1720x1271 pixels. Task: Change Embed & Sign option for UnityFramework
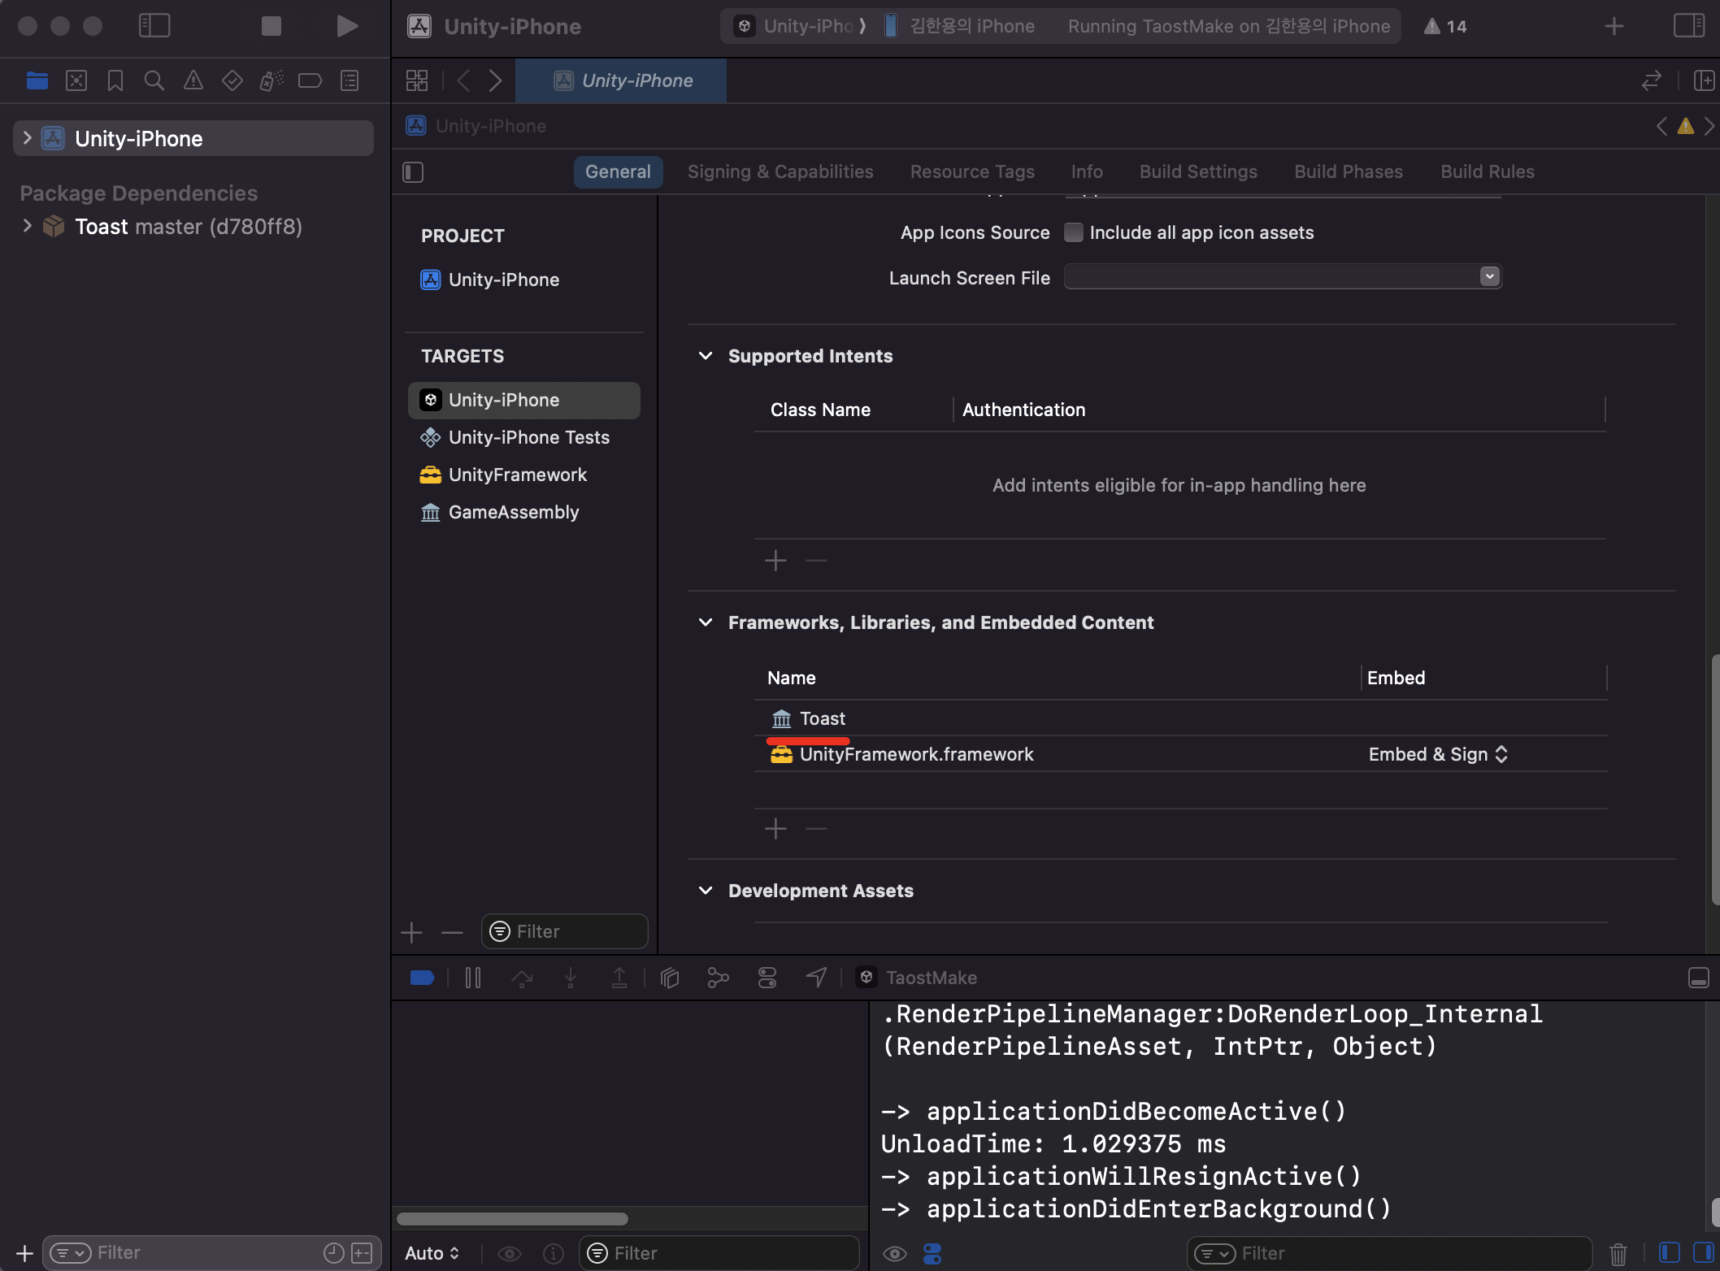tap(1437, 754)
